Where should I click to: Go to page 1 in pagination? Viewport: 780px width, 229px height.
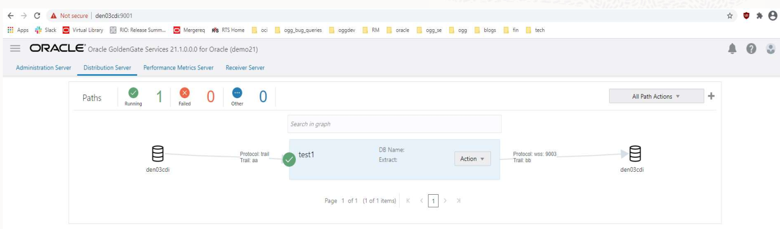coord(433,201)
